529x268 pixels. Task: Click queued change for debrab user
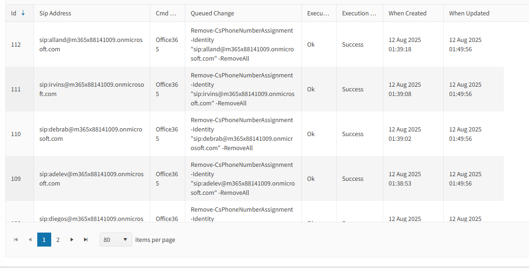point(242,134)
